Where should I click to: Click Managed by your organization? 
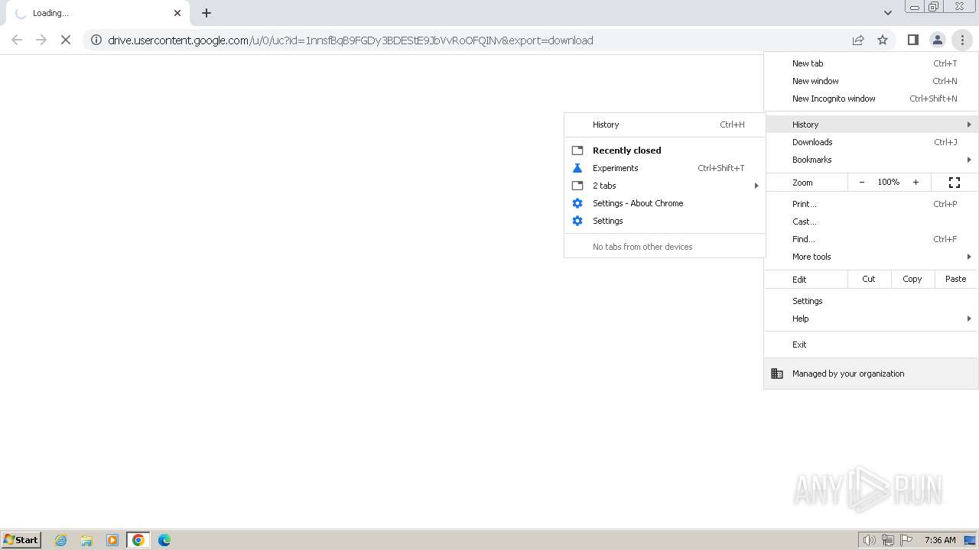(871, 374)
